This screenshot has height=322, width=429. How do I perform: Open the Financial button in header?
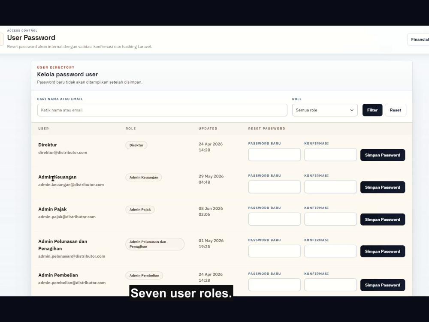(419, 39)
